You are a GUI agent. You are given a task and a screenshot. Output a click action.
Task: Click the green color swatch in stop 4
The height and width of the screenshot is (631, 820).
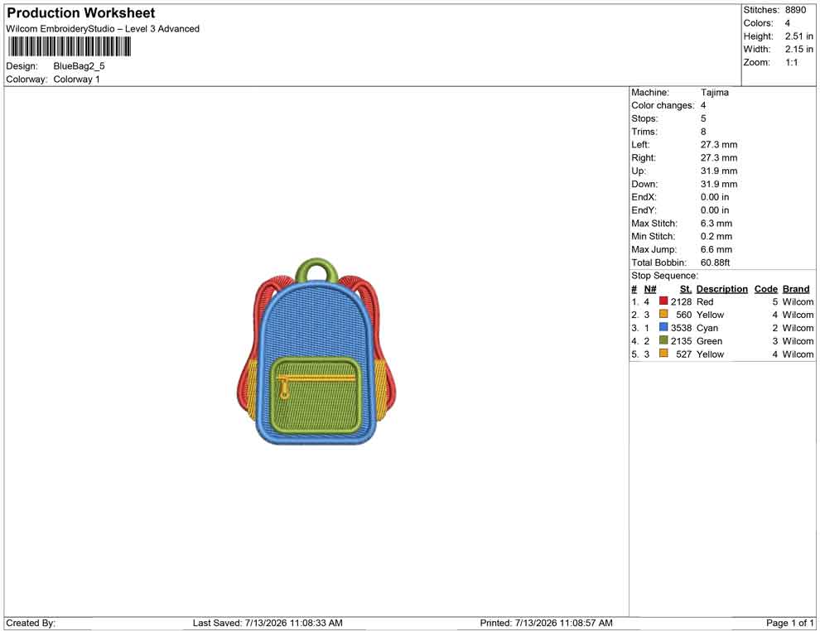[x=663, y=340]
